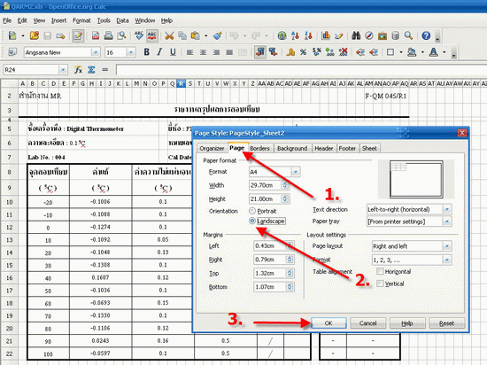Select Portrait orientation

(x=252, y=211)
